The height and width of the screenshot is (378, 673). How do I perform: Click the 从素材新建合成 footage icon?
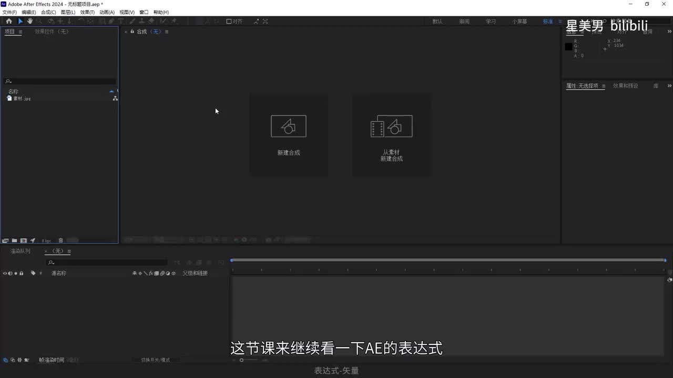tap(391, 126)
